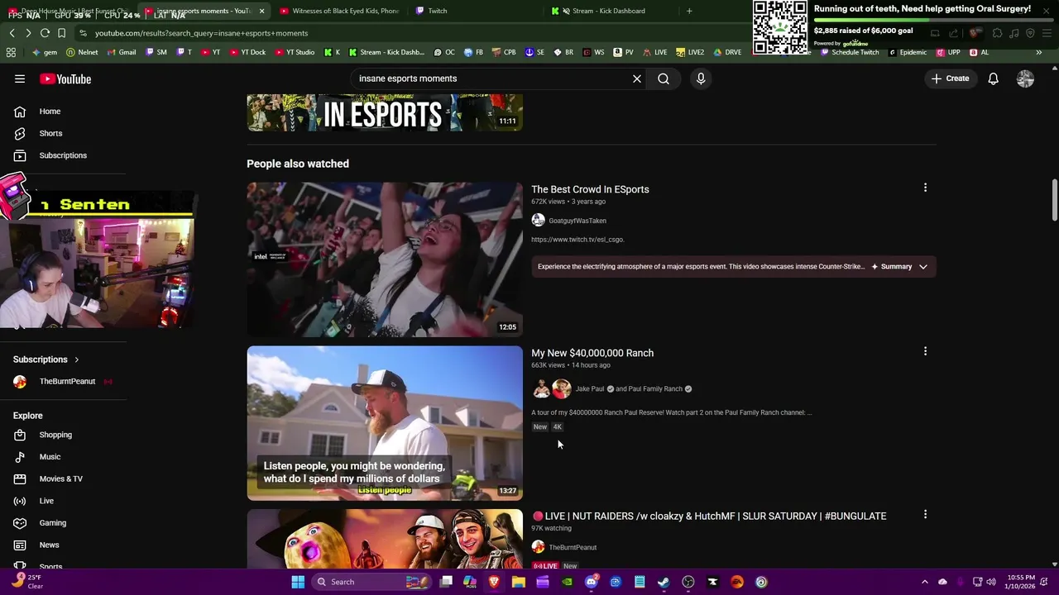Open the apps grid in bookmarks bar
This screenshot has width=1059, height=595.
(11, 52)
